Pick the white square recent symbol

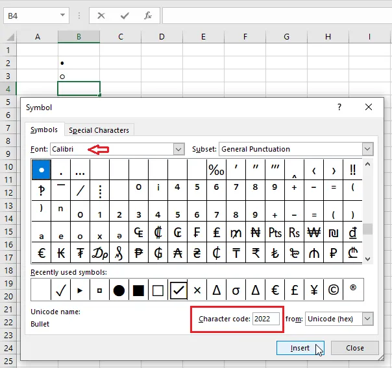pos(158,290)
